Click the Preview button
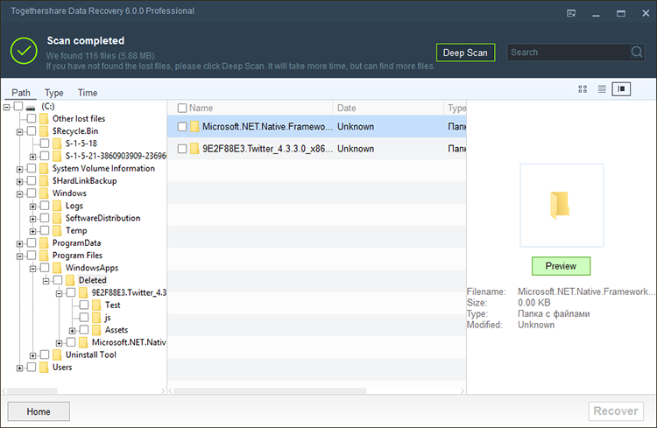The image size is (657, 428). pos(561,266)
